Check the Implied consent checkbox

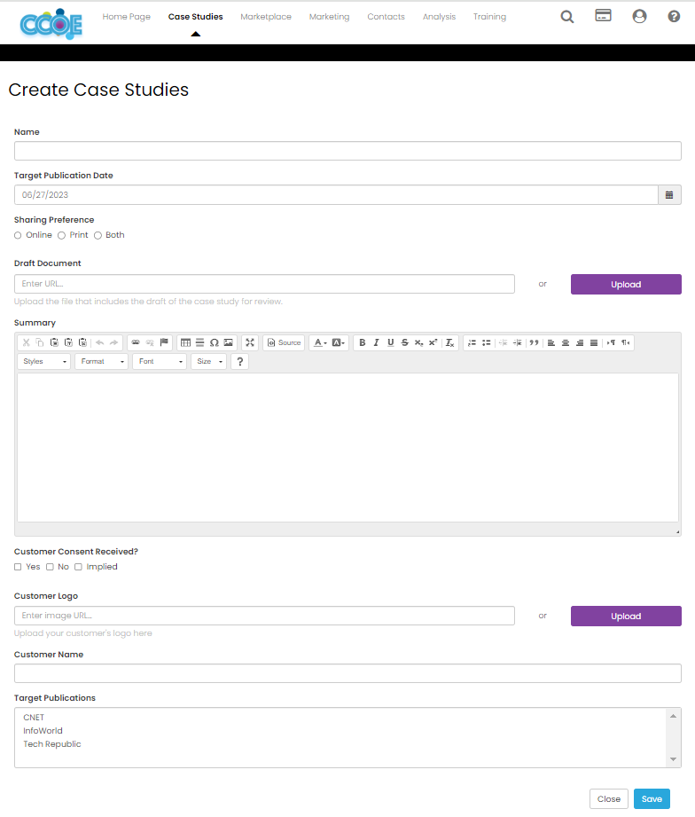pos(78,567)
